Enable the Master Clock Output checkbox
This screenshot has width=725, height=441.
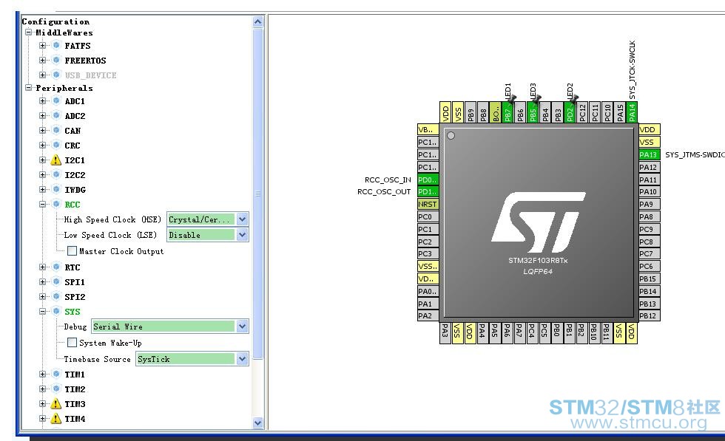pyautogui.click(x=72, y=250)
